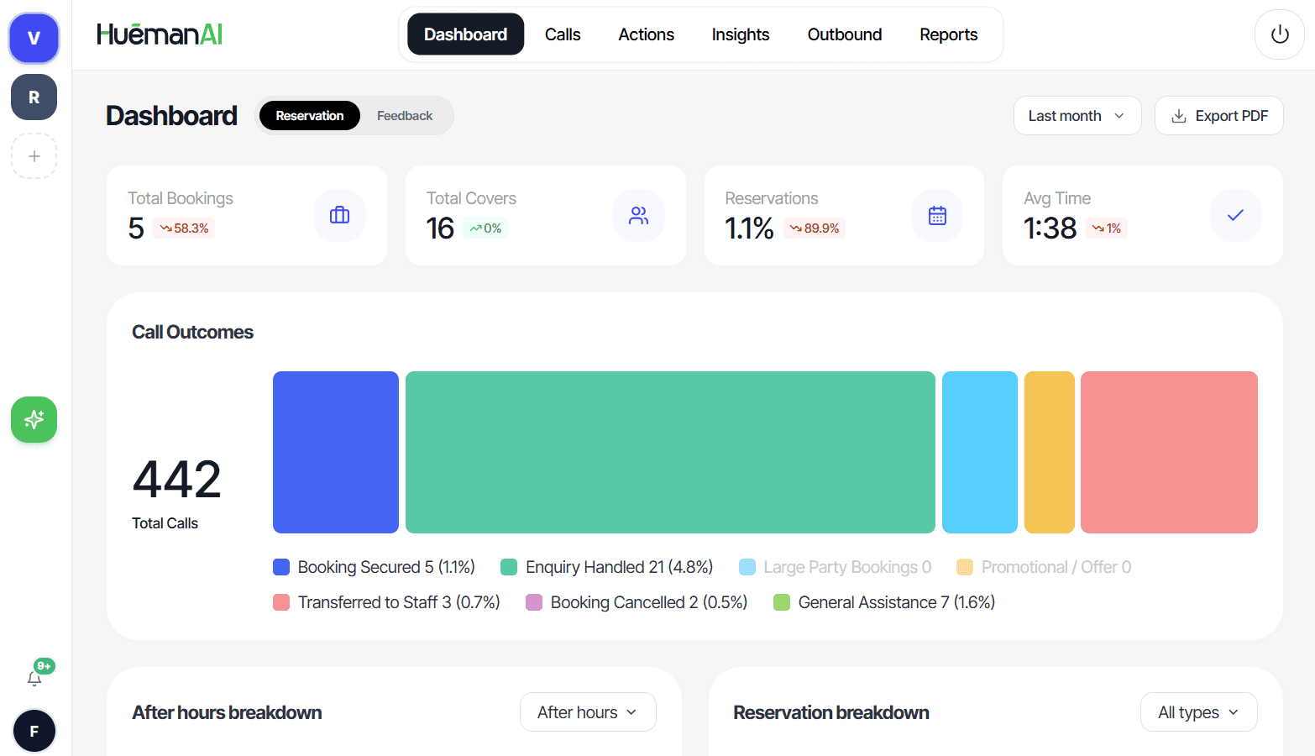Click the 0% change badge in Total Covers
This screenshot has height=756, width=1315.
[x=485, y=228]
